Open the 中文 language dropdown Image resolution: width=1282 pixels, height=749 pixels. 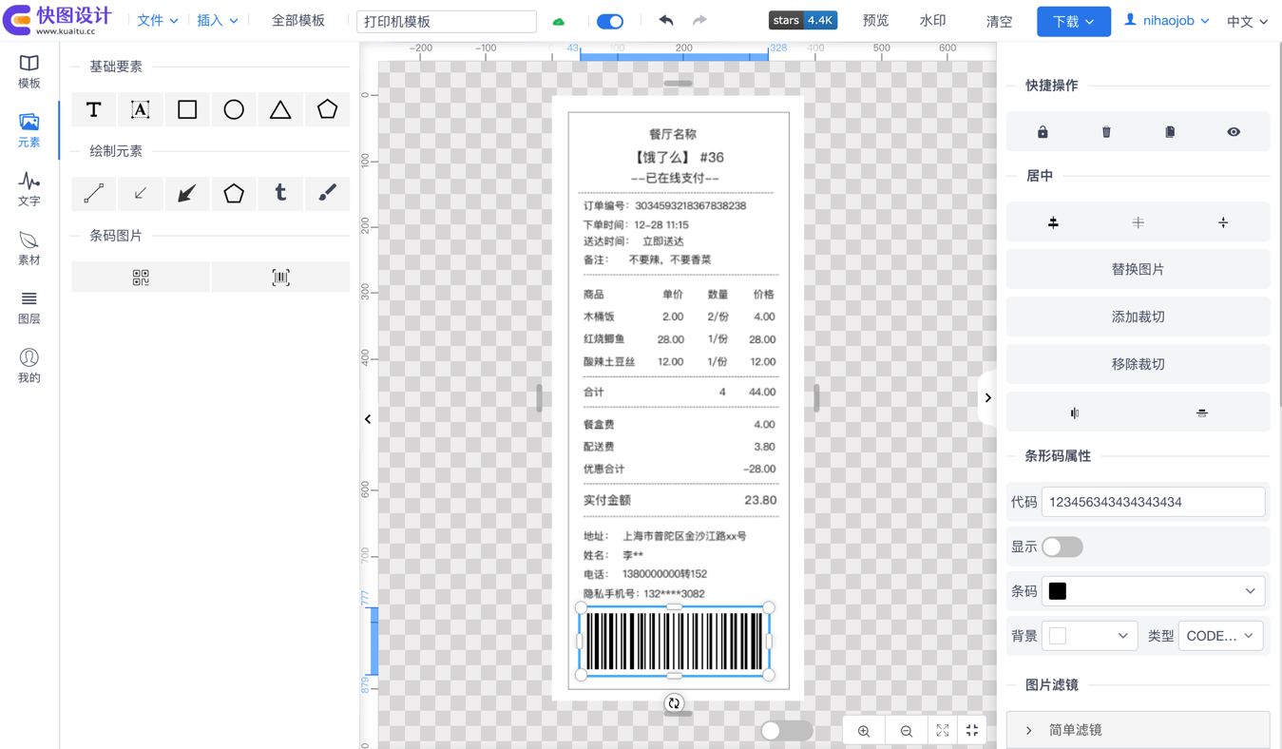tap(1247, 21)
